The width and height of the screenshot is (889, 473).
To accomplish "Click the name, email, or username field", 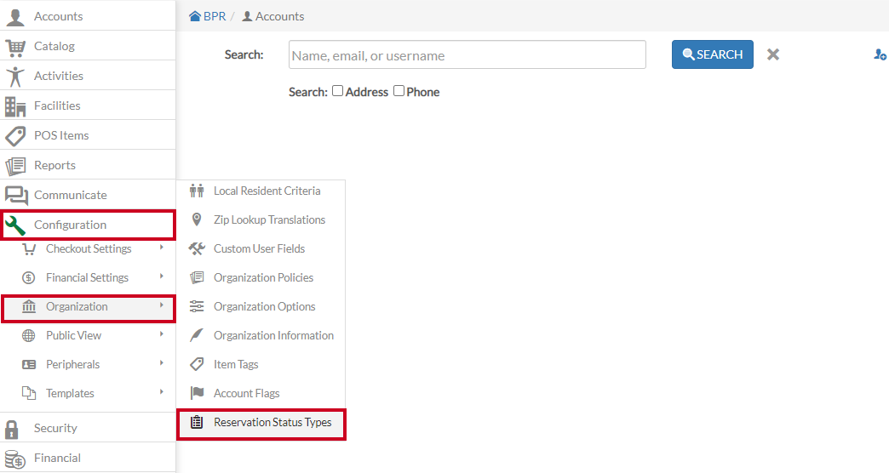I will point(467,54).
